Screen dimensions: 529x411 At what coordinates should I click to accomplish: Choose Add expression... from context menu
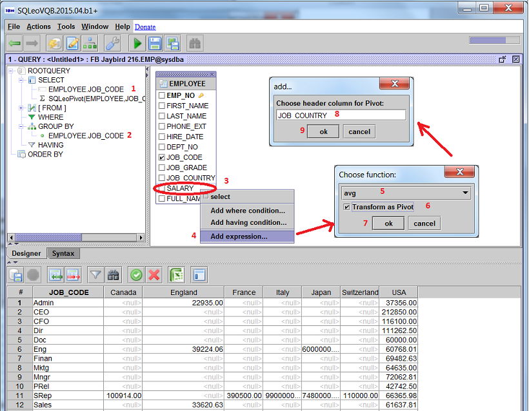(x=239, y=236)
